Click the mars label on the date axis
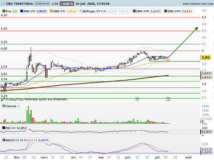Viewport: 214px width, 160px height. tap(44, 157)
